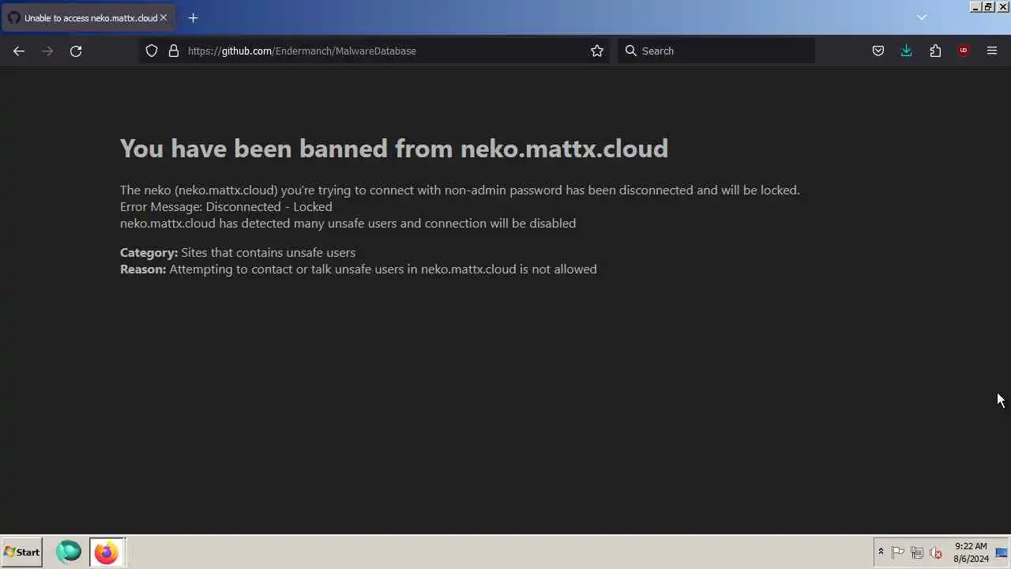Click the site security padlock icon
Screen dimensions: 1011x569
[174, 51]
